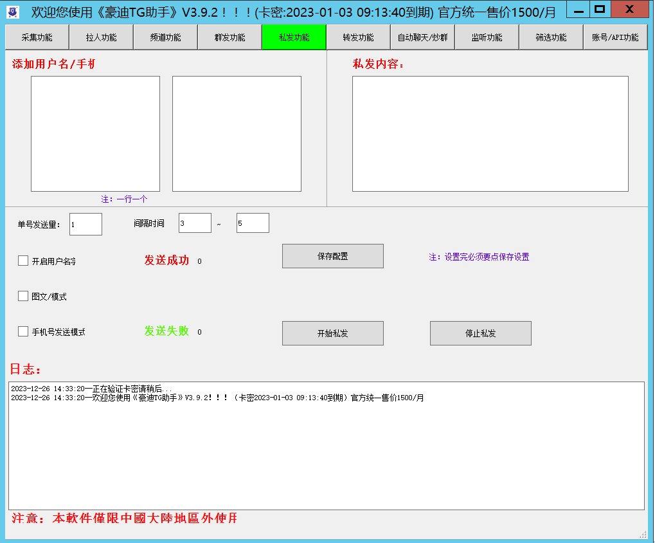Maximize the 豪迪TG助手 window
Screen dimensions: 655x543
point(600,9)
